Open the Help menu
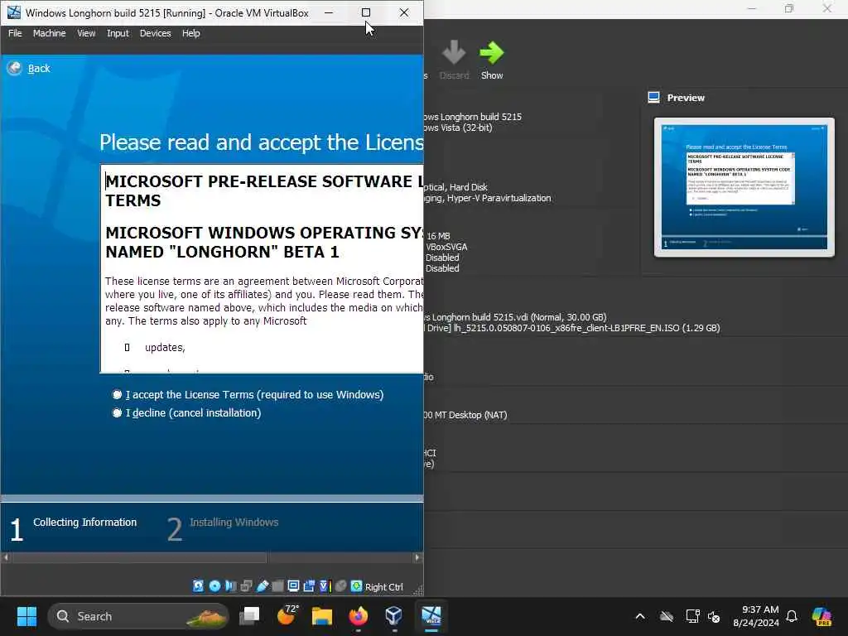The image size is (848, 636). [191, 33]
